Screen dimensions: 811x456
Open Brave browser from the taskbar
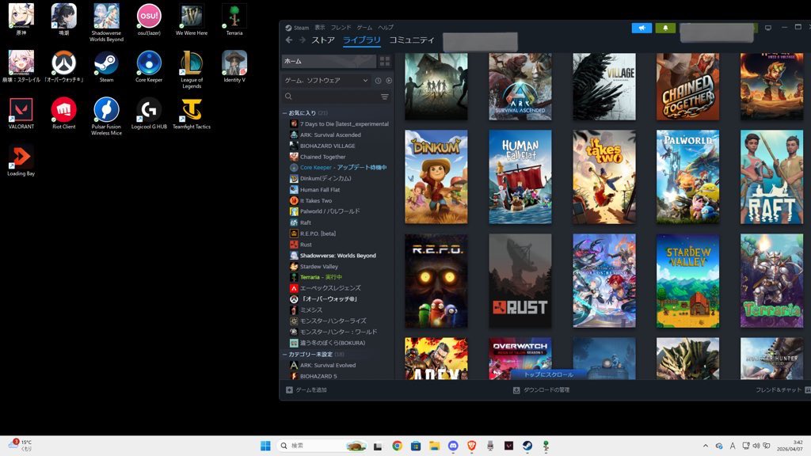pyautogui.click(x=472, y=446)
